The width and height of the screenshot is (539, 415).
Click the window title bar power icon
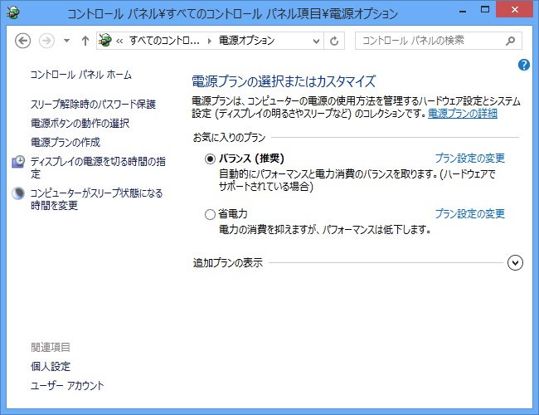[x=15, y=13]
